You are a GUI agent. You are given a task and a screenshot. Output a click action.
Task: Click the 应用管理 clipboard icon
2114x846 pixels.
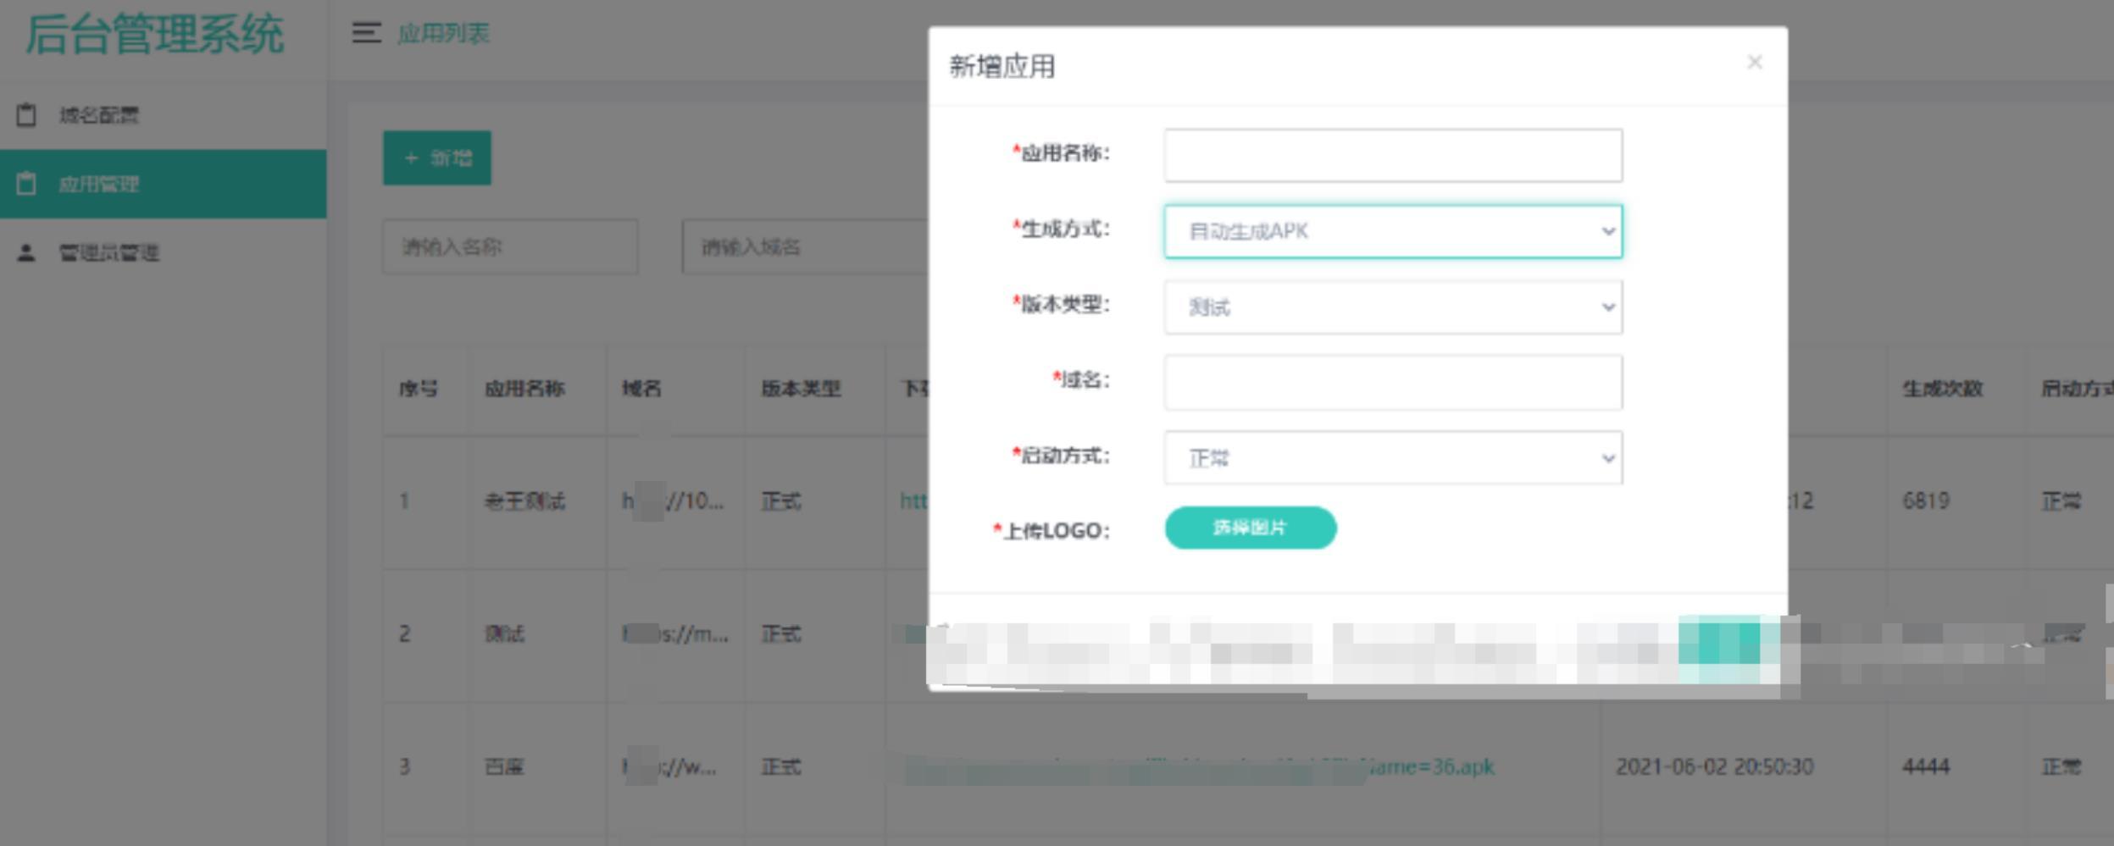pos(26,184)
